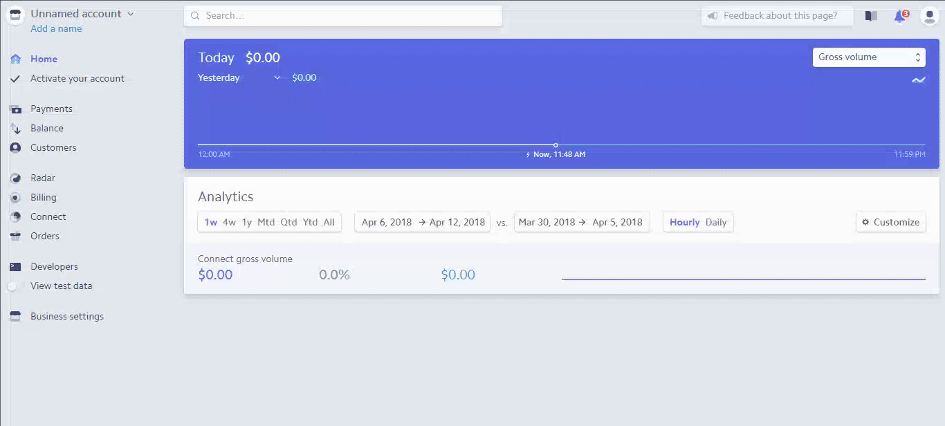
Task: Click the chart line icon in header
Action: (918, 80)
